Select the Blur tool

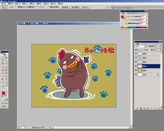(x=3, y=76)
